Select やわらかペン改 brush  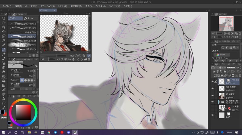[x=22, y=41]
